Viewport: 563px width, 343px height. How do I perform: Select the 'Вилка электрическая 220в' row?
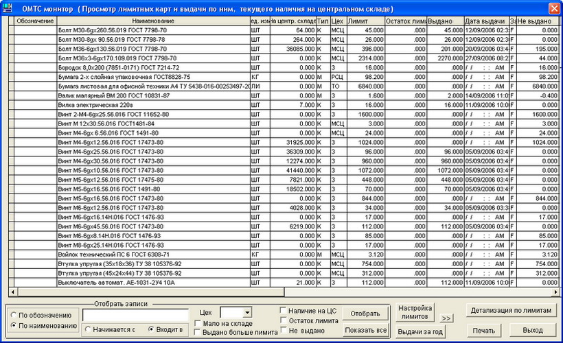[x=152, y=105]
